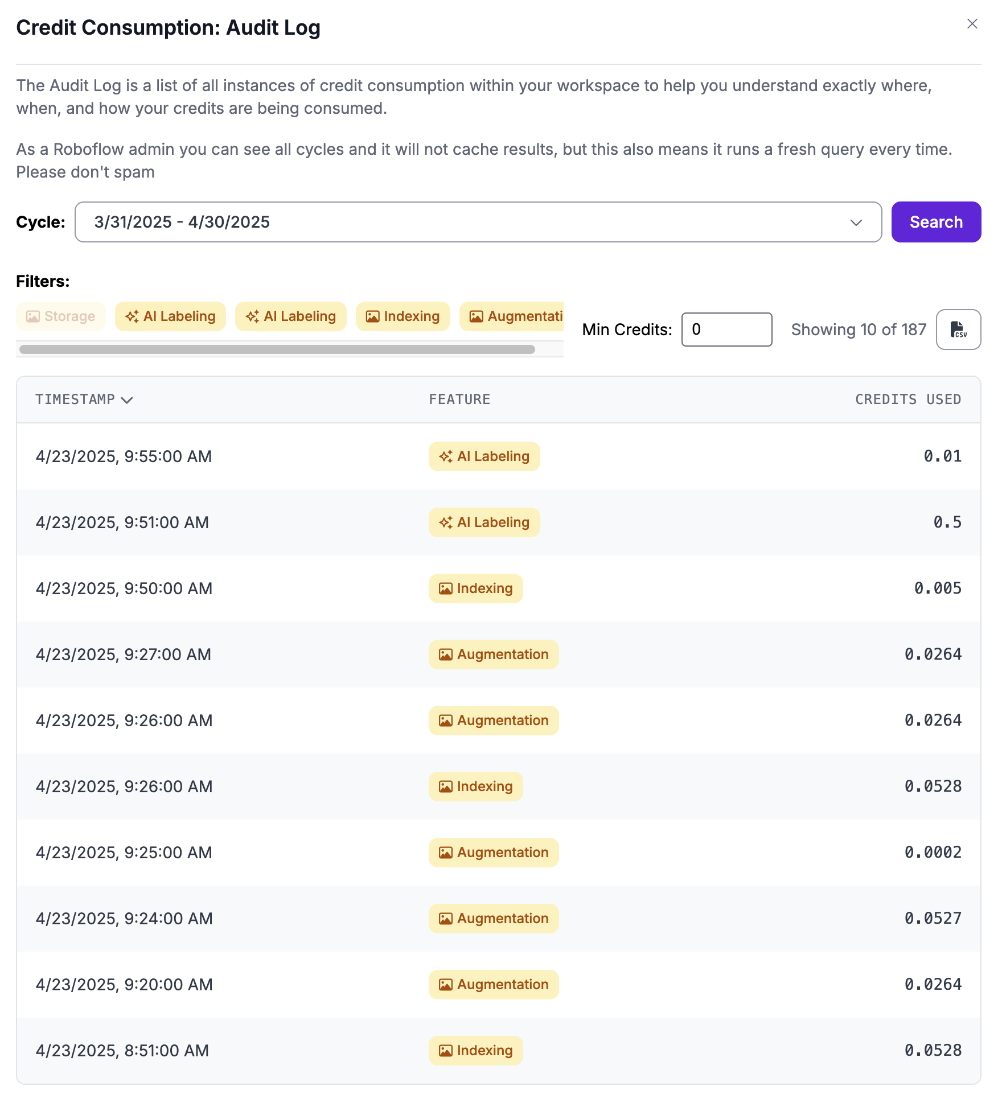This screenshot has width=1002, height=1103.
Task: Toggle the Indexing filter chip
Action: point(403,316)
